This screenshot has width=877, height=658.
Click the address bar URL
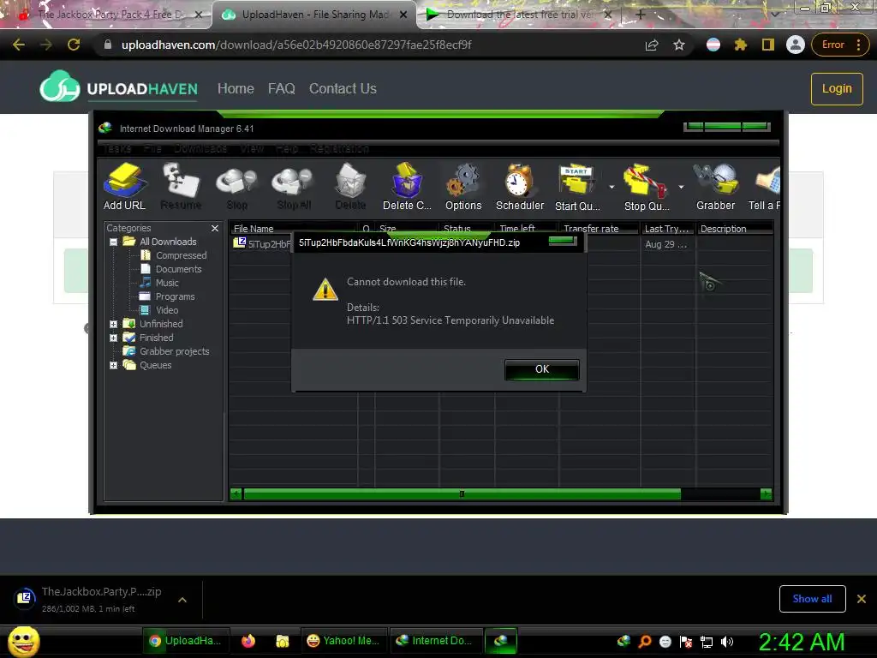(296, 45)
